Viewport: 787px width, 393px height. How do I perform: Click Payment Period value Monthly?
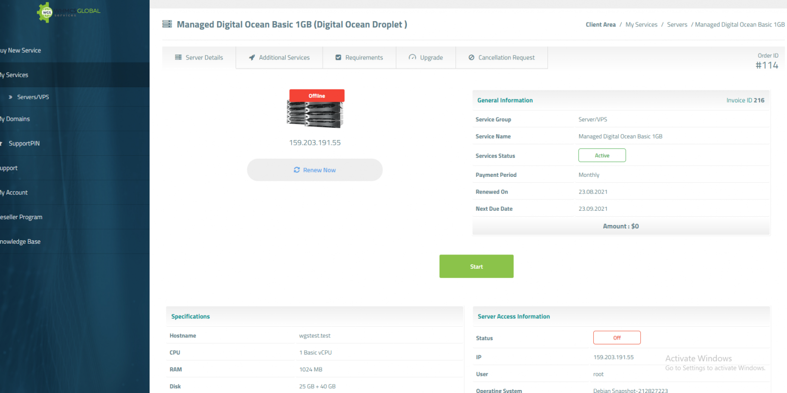click(589, 175)
